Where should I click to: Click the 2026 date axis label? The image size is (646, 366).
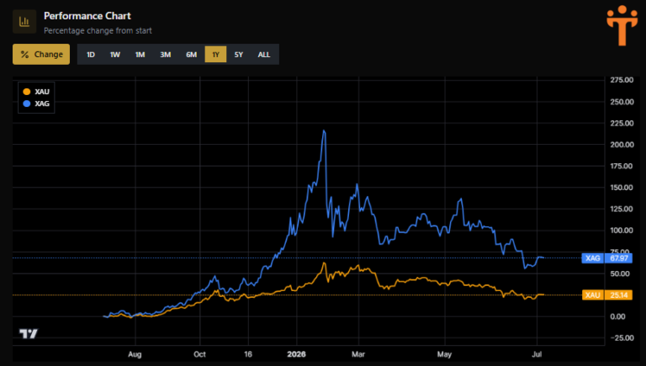[x=296, y=354]
